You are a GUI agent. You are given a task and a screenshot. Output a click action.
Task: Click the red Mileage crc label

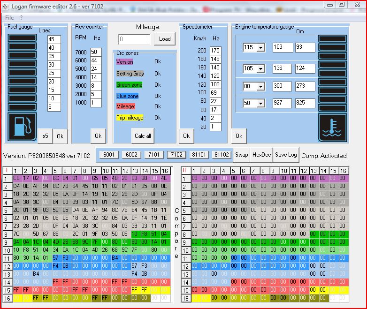pyautogui.click(x=126, y=106)
